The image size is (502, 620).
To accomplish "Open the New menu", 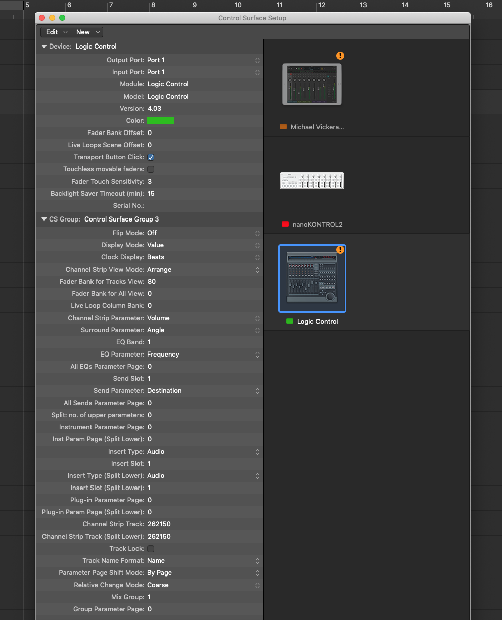I will [x=87, y=31].
